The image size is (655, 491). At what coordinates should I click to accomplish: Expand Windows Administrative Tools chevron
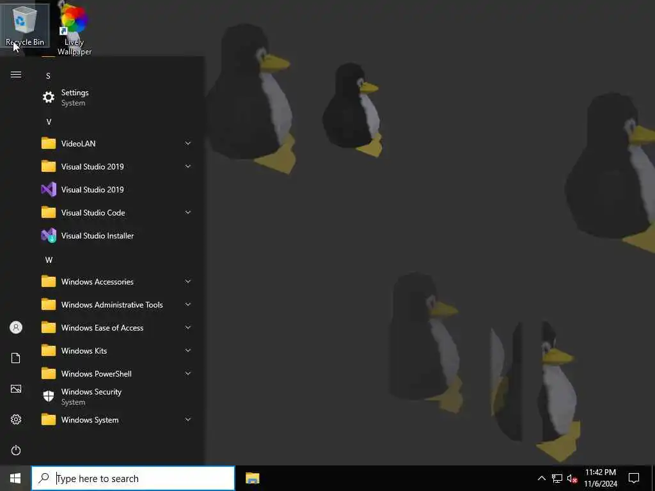tap(188, 304)
